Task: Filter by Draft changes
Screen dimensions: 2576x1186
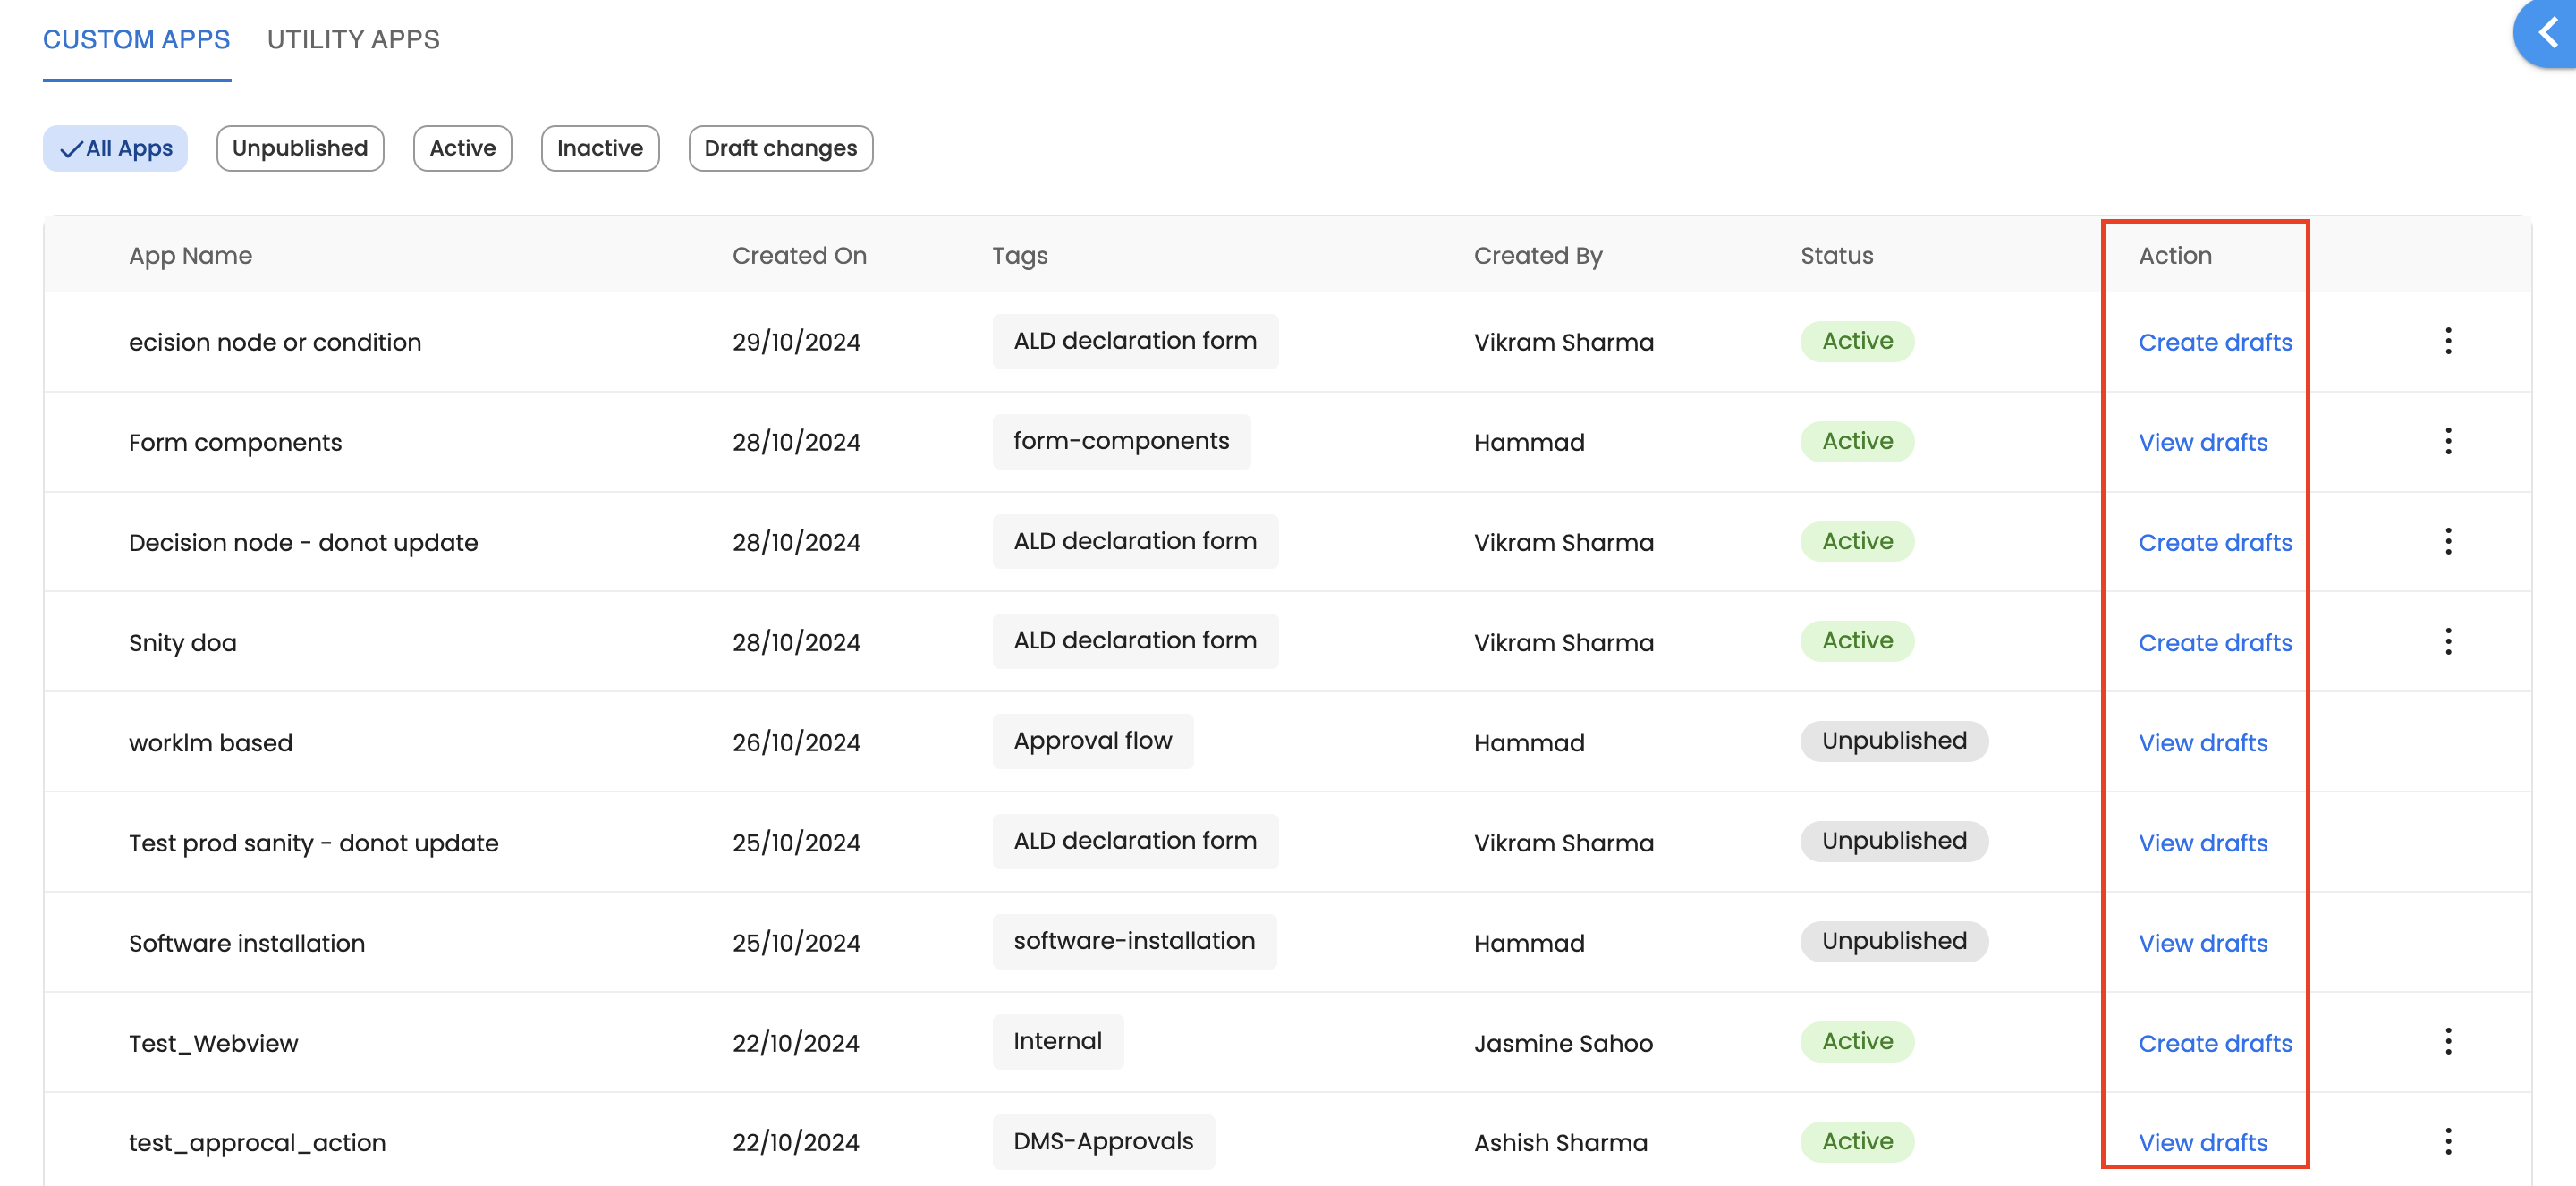Action: click(780, 148)
